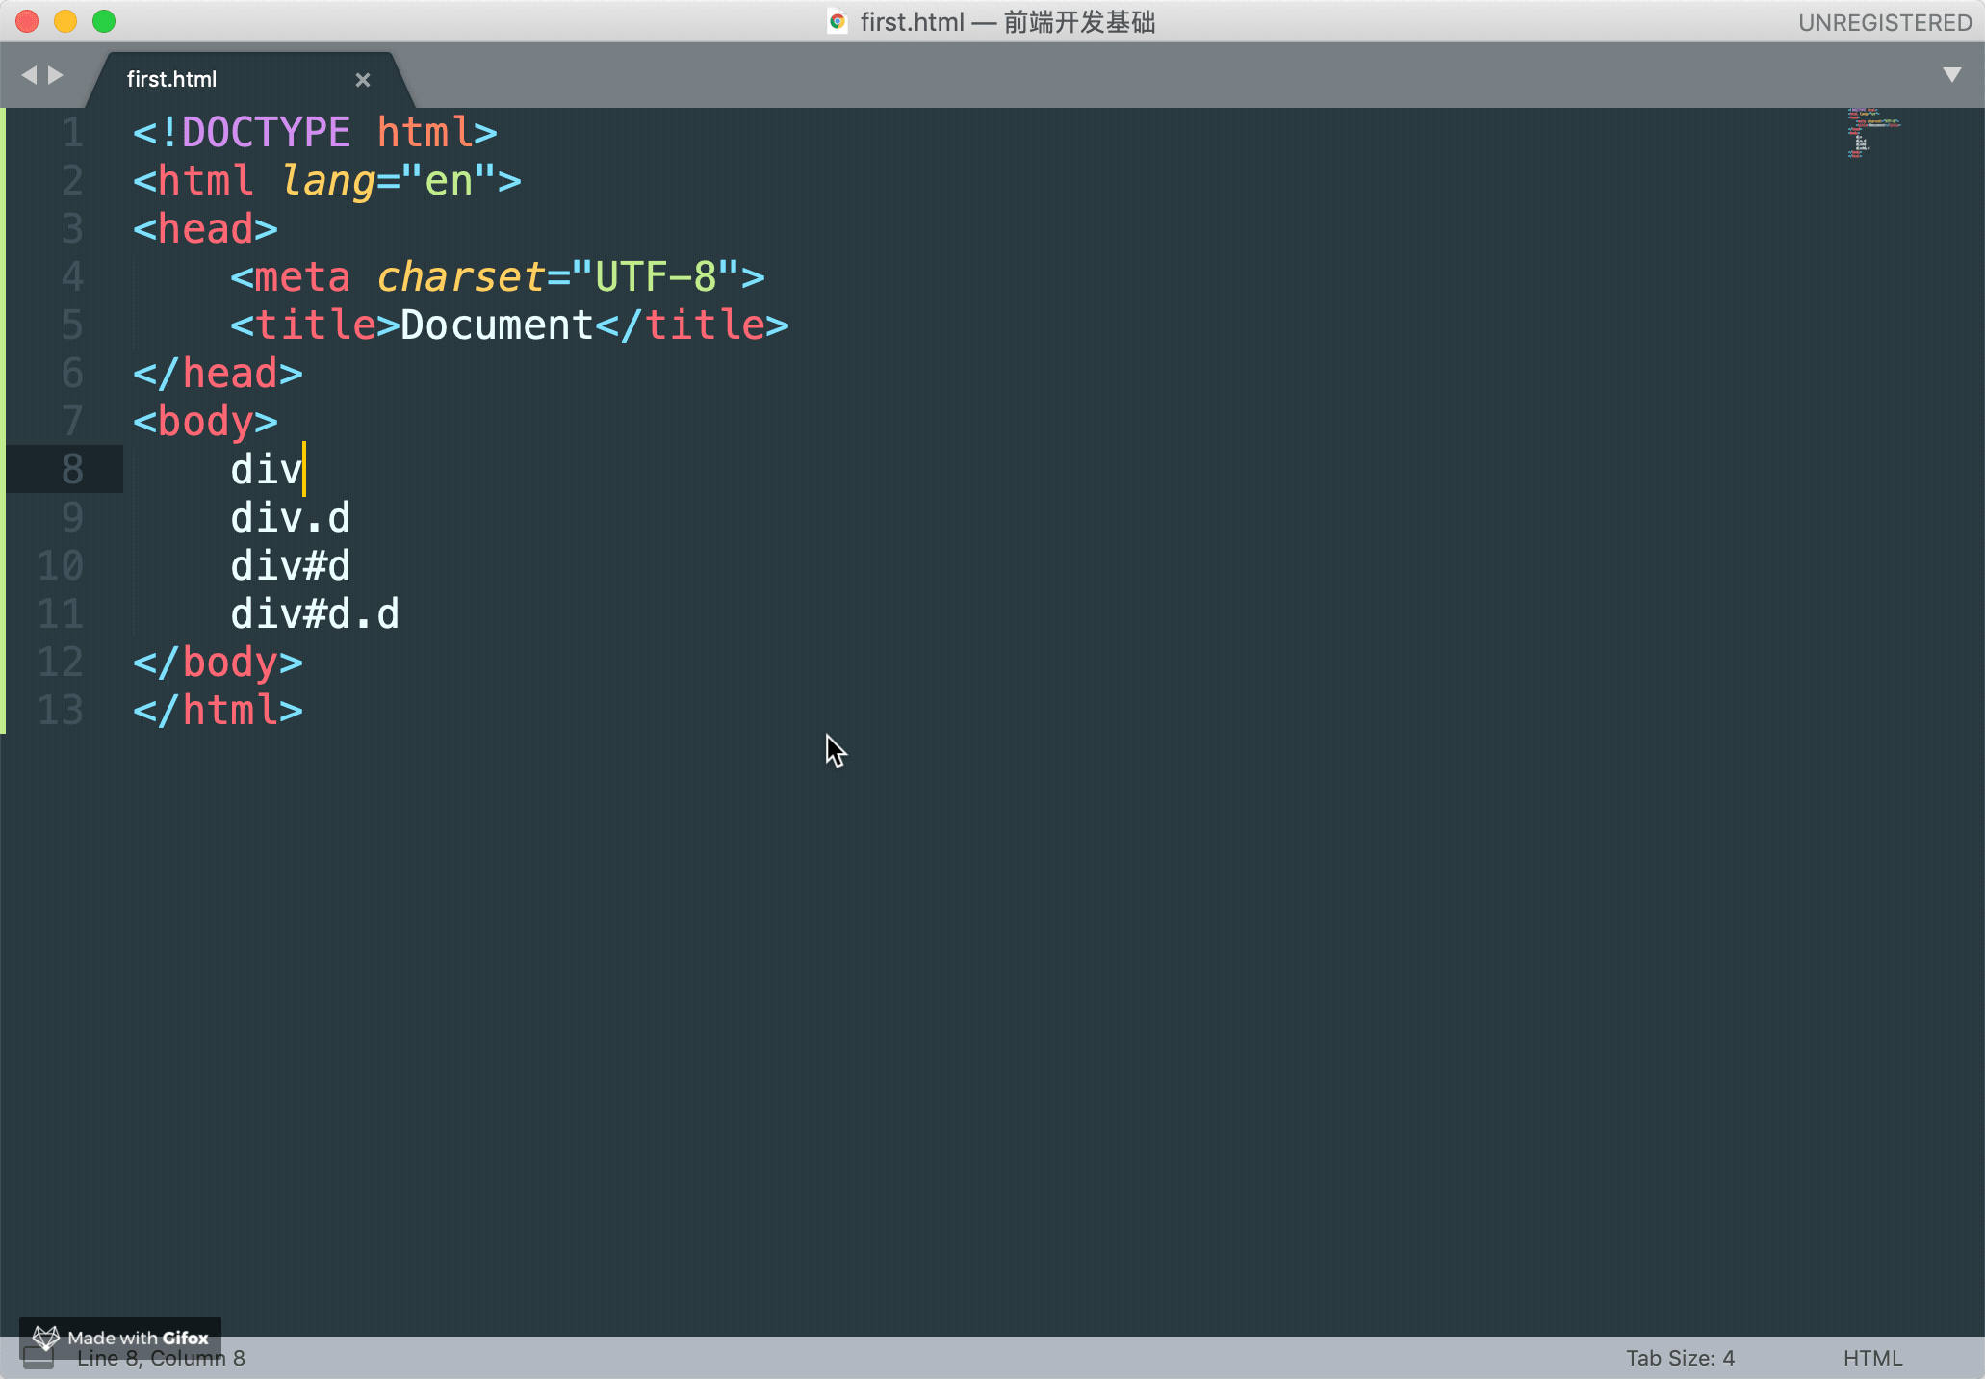Click the Chrome file icon in title bar

[x=838, y=22]
